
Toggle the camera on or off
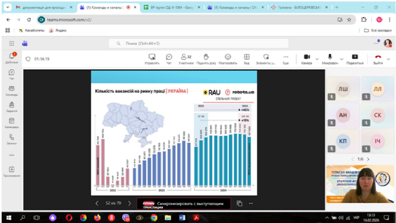[307, 58]
